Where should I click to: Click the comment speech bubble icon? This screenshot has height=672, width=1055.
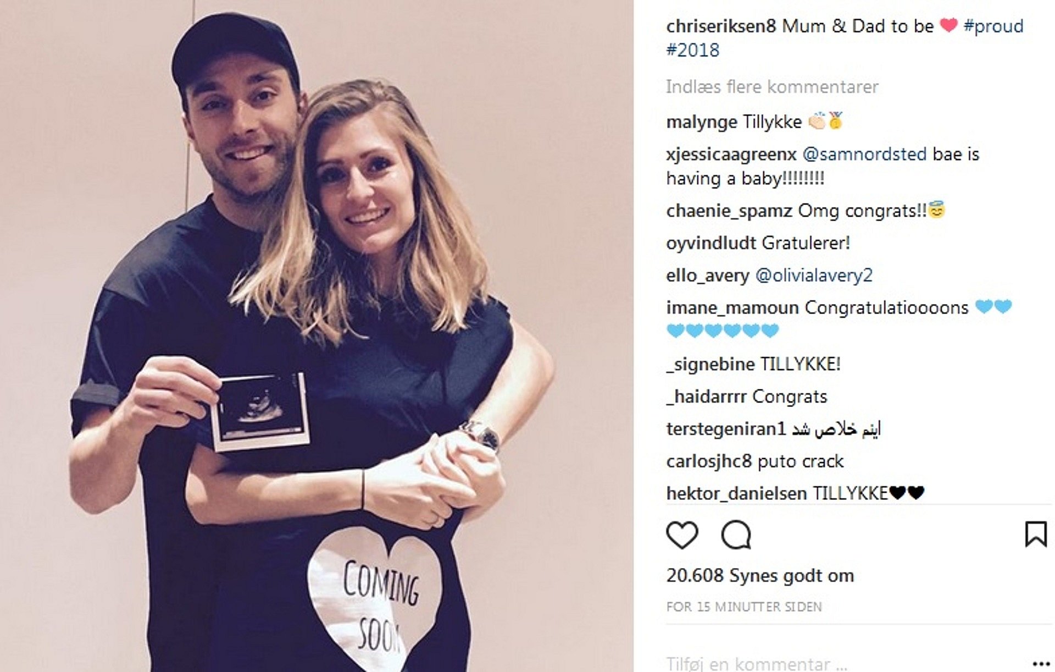point(736,535)
